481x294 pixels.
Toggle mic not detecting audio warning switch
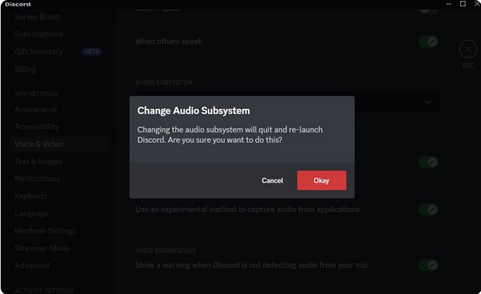pos(428,265)
